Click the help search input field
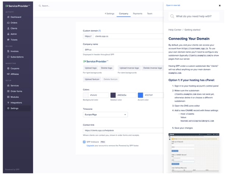The image size is (228, 178). pos(194,16)
